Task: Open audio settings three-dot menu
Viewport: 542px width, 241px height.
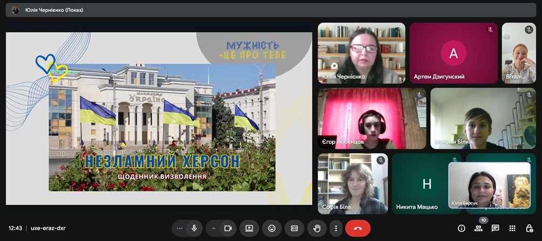Action: point(180,228)
